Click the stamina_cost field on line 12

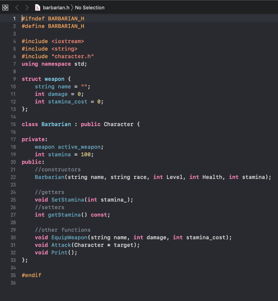(x=68, y=101)
